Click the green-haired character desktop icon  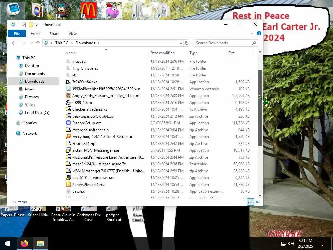[63, 10]
